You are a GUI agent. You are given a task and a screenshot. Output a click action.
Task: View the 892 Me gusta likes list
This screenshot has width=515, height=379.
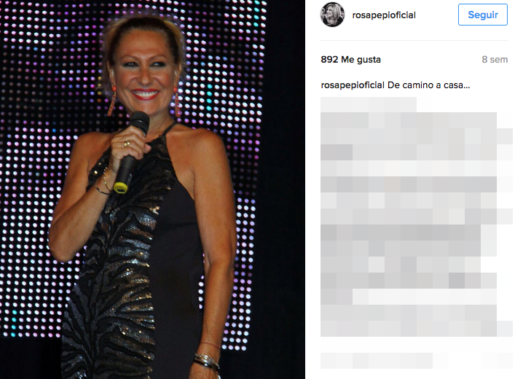(x=351, y=60)
